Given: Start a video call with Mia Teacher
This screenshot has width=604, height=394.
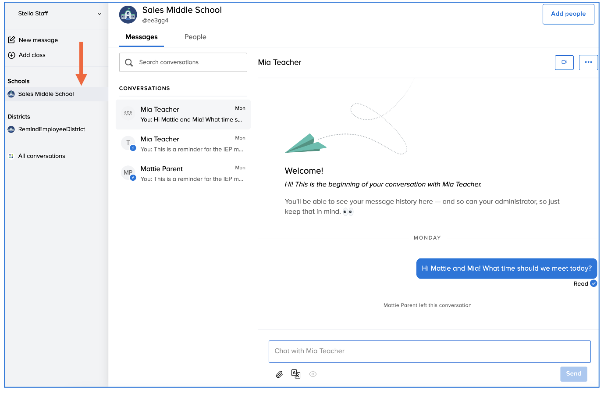Looking at the screenshot, I should tap(564, 62).
